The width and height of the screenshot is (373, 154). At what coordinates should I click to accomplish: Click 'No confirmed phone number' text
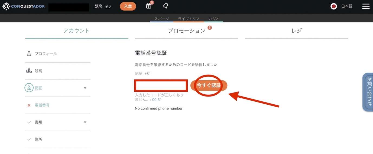pyautogui.click(x=159, y=108)
